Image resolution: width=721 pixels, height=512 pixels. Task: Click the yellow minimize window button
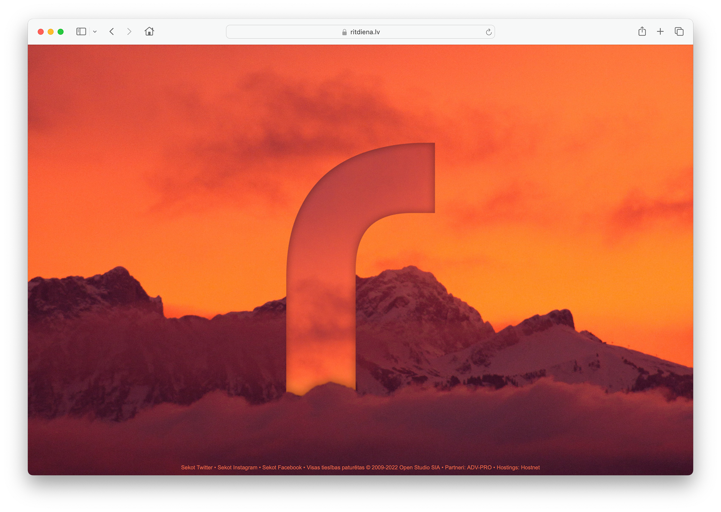pyautogui.click(x=51, y=32)
